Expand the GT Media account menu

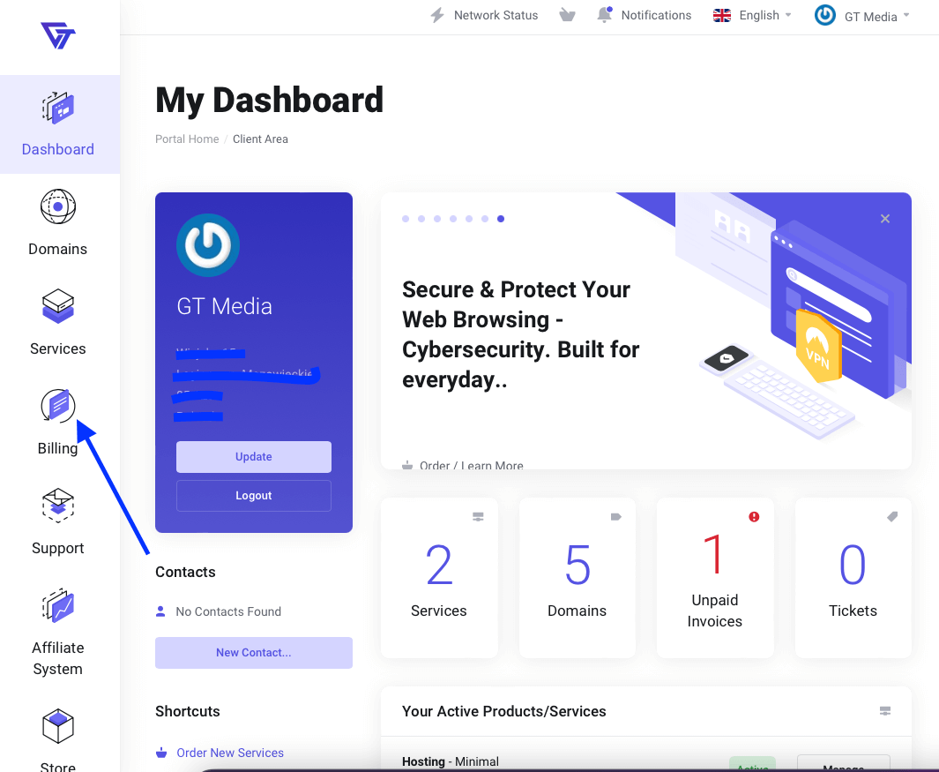coord(876,16)
